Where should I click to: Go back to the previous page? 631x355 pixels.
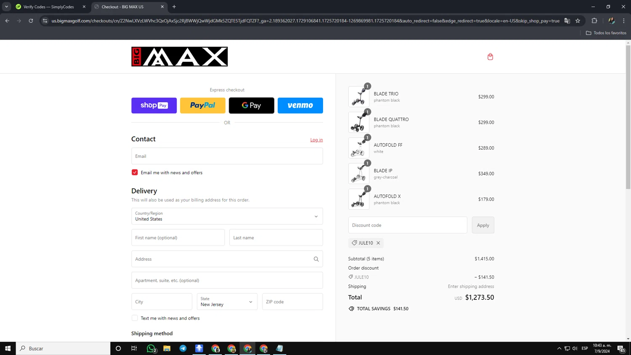(x=7, y=21)
